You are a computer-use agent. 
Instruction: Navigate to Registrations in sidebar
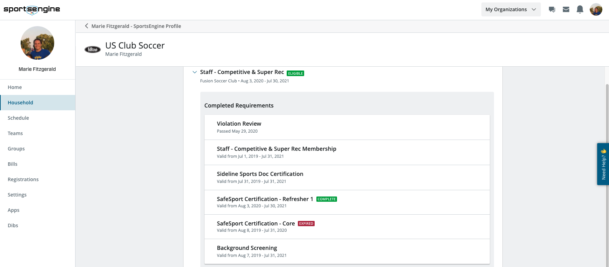pyautogui.click(x=23, y=179)
